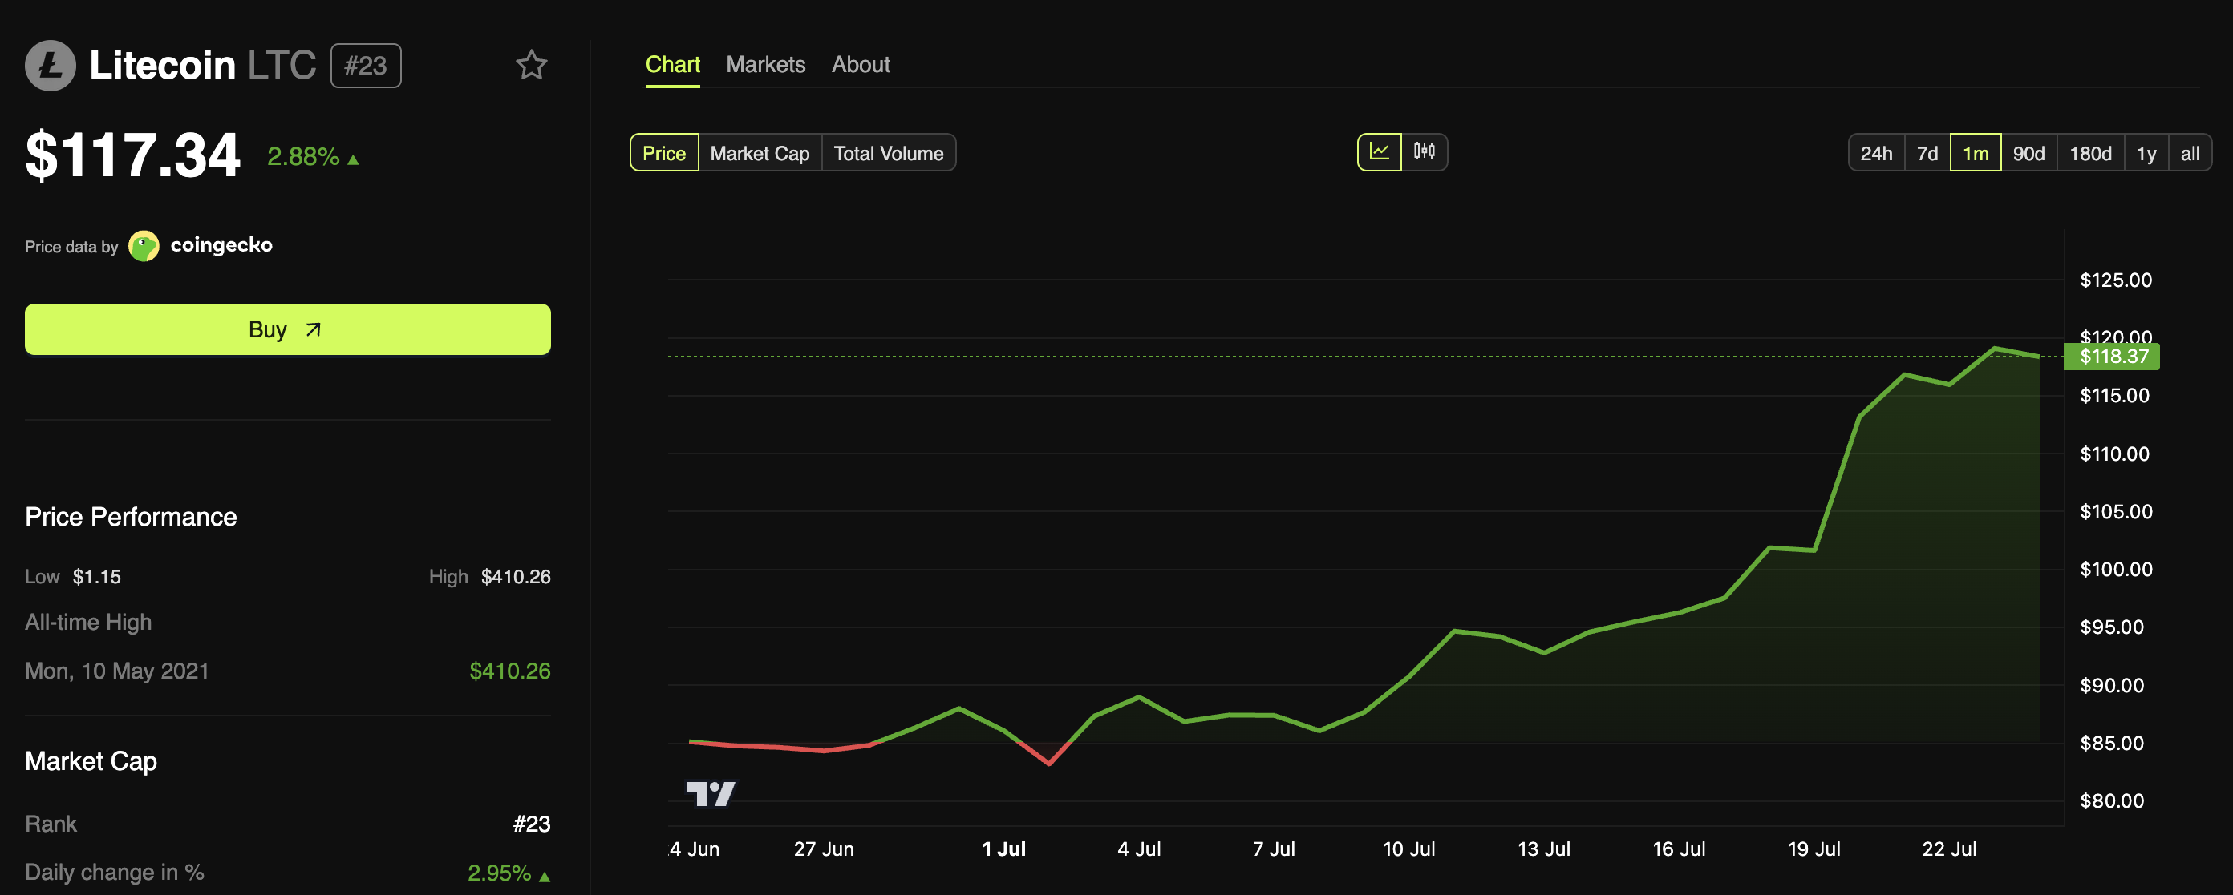Click the $118.37 price label on chart
The height and width of the screenshot is (895, 2233).
[x=2112, y=357]
